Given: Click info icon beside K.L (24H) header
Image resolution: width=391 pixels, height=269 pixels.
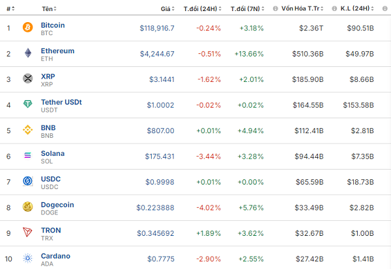Looking at the screenshot, I should tap(334, 8).
